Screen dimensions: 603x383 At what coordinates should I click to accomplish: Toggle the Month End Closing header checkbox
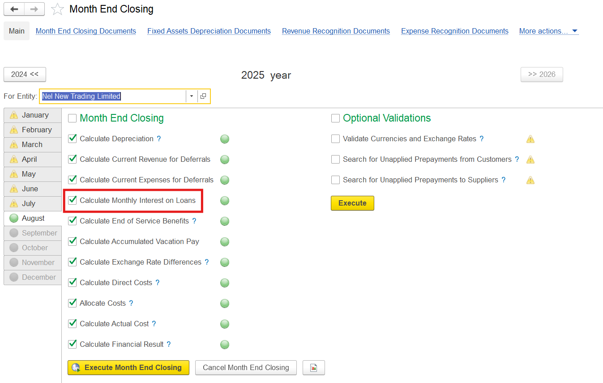[73, 118]
